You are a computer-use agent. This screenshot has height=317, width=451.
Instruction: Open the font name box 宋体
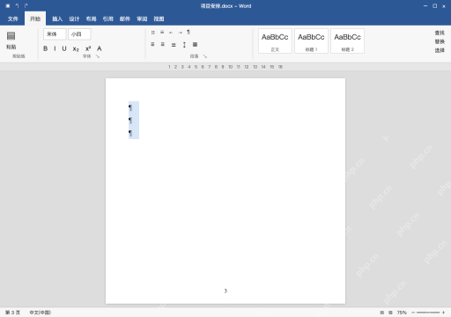(x=55, y=34)
